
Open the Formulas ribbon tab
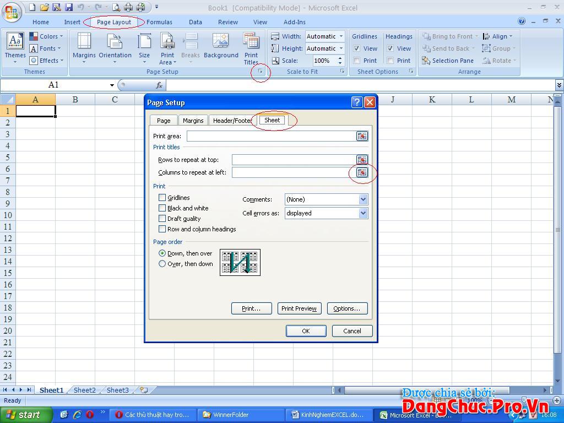pyautogui.click(x=159, y=22)
